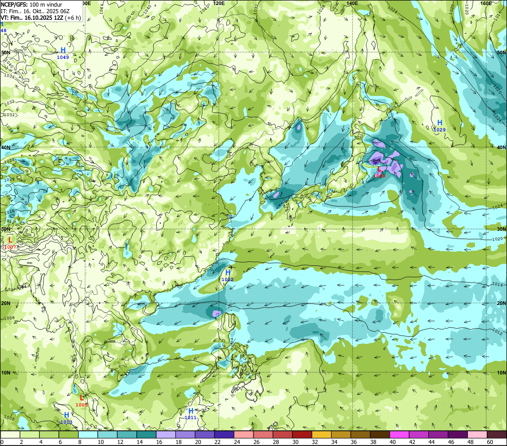The width and height of the screenshot is (507, 446).
Task: Select the dark brown 38–40 legend swatch
Action: click(380, 434)
